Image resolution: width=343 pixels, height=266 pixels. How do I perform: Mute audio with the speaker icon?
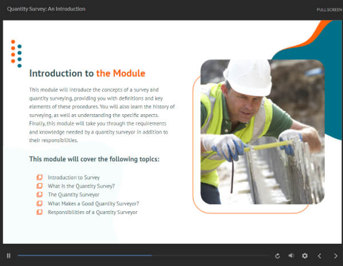click(291, 256)
